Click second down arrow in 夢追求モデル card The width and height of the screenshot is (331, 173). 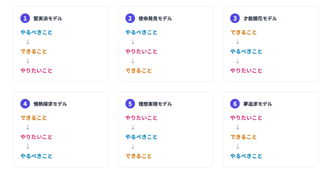pos(237,147)
